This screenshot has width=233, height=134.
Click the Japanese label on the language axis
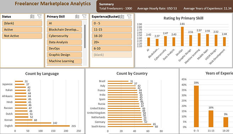(7, 84)
